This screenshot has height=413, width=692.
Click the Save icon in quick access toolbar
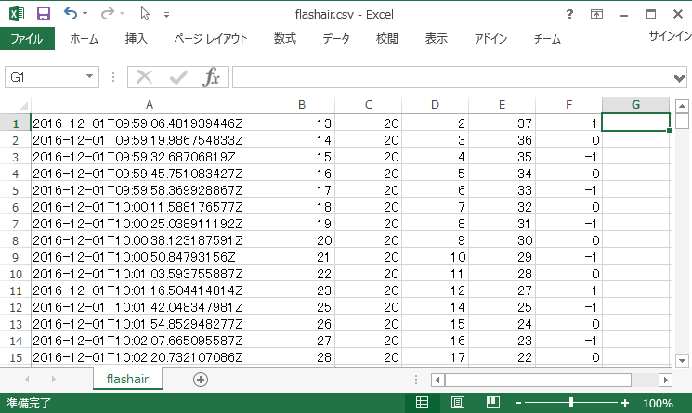click(43, 14)
